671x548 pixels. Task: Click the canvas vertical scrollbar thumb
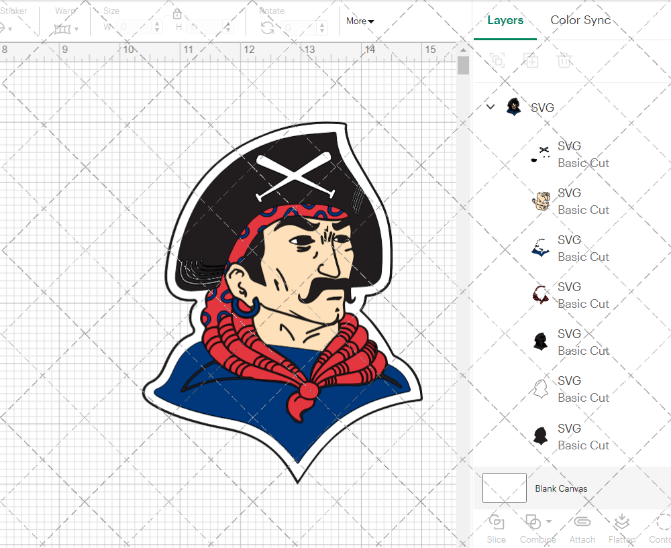(463, 66)
